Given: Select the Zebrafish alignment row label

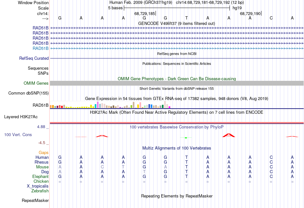Looking at the screenshot, I should pos(40,191).
